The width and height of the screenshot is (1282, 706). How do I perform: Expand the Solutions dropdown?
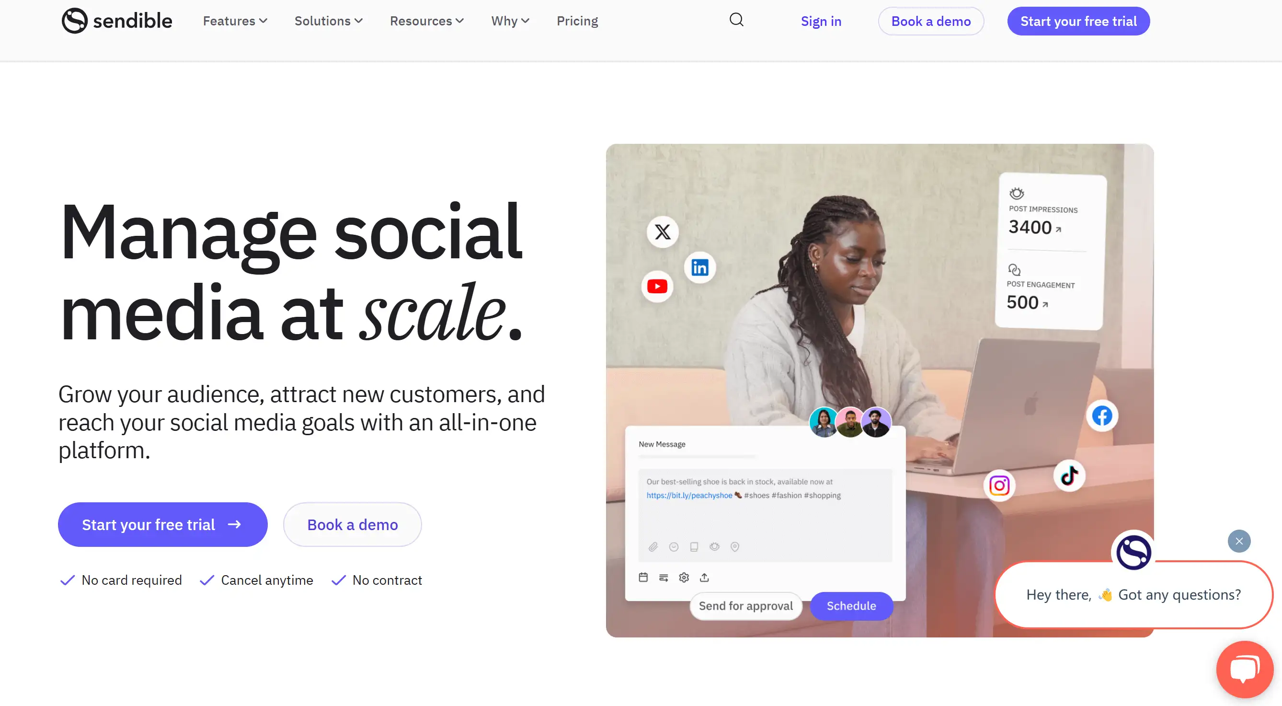click(329, 21)
